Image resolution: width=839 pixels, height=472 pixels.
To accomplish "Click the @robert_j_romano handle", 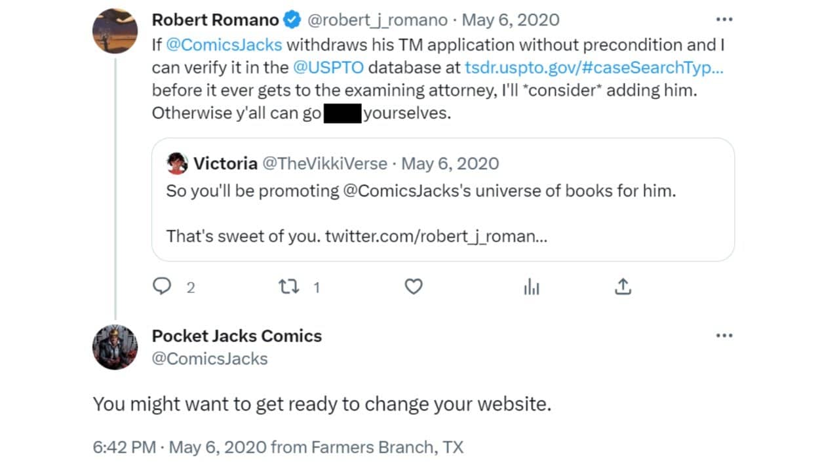I will pos(377,20).
